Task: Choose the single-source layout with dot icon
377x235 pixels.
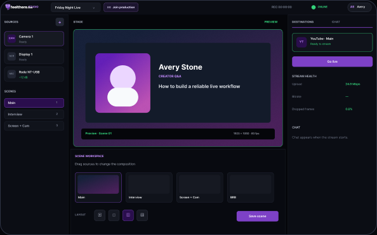Action: 100,215
